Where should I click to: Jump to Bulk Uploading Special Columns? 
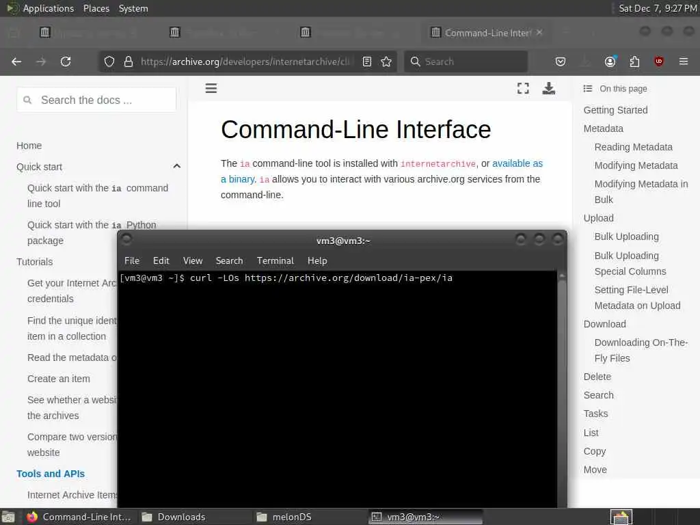click(630, 263)
